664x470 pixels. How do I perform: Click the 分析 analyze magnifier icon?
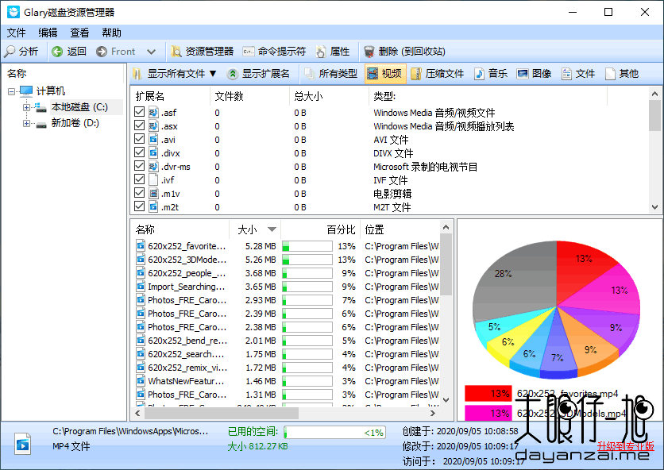pos(10,52)
